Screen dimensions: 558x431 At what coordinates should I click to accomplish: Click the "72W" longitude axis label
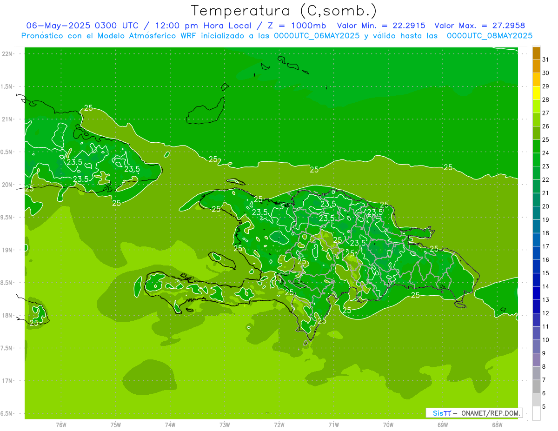tap(279, 425)
